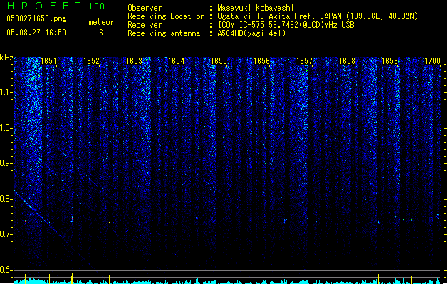Click the 1657 time marker
This screenshot has height=284, width=448.
point(304,61)
